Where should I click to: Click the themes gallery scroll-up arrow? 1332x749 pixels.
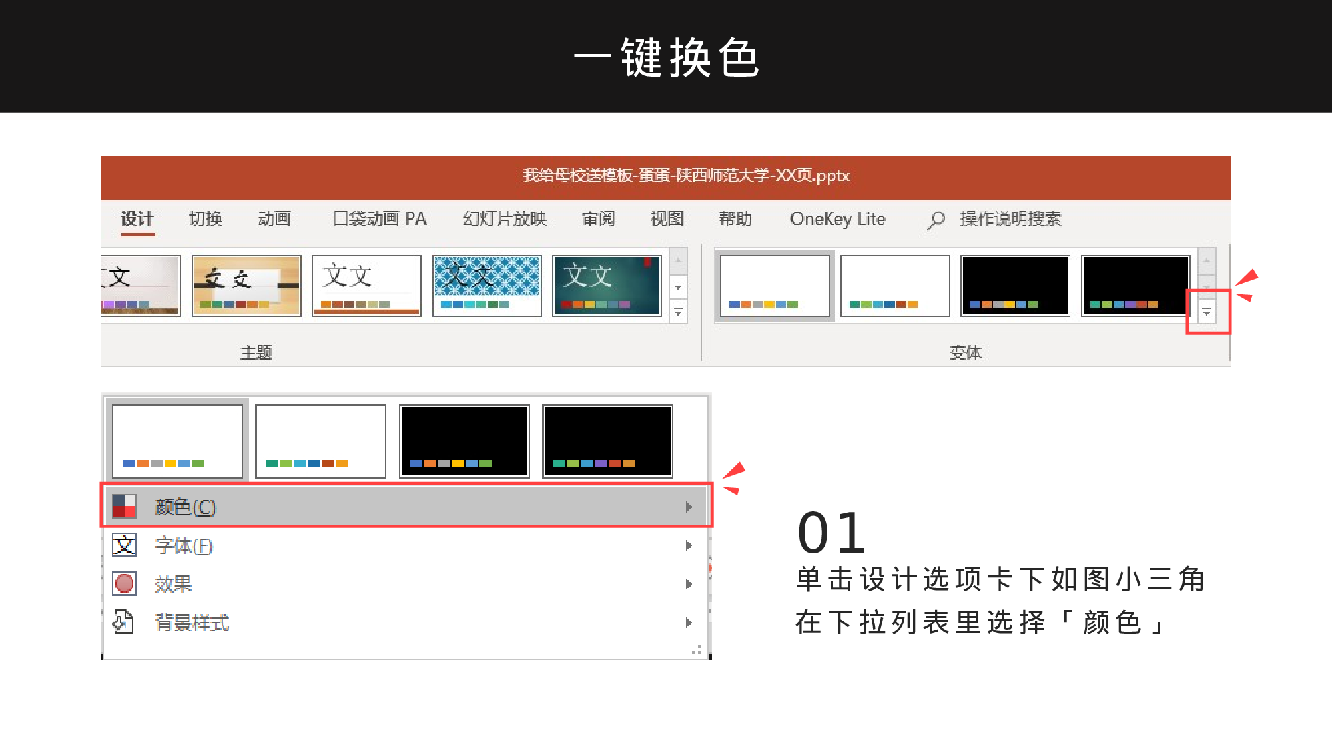tap(679, 261)
